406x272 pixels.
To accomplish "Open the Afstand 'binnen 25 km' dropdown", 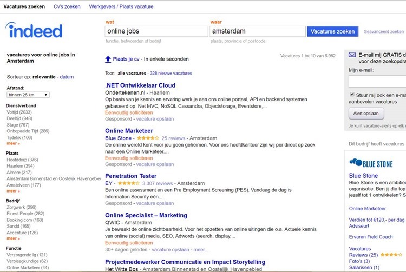I will [28, 95].
